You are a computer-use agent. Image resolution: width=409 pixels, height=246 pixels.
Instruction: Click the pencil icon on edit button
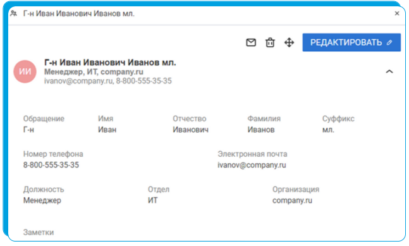389,42
